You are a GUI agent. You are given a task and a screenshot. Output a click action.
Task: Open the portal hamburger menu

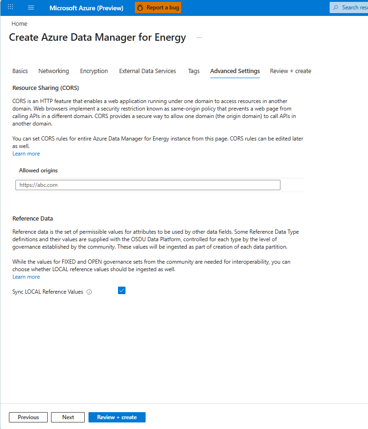(31, 7)
